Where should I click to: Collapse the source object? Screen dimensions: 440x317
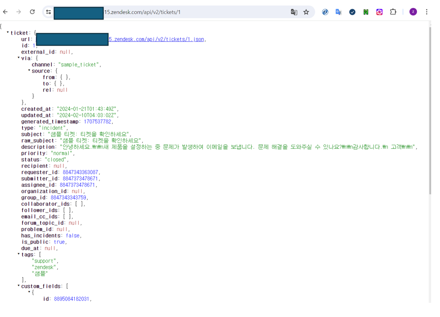(x=29, y=70)
